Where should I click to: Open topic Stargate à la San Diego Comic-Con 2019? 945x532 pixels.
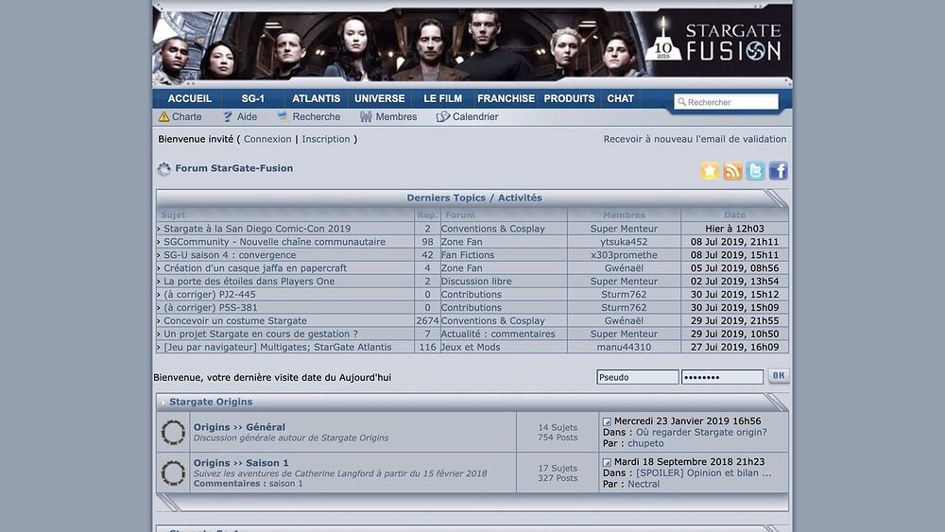[257, 229]
